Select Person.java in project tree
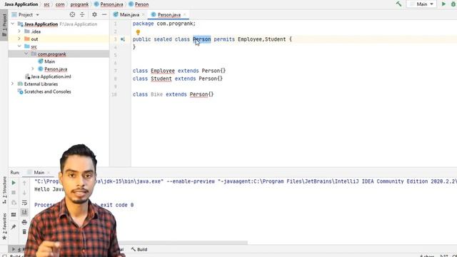Image resolution: width=457 pixels, height=257 pixels. click(x=56, y=69)
